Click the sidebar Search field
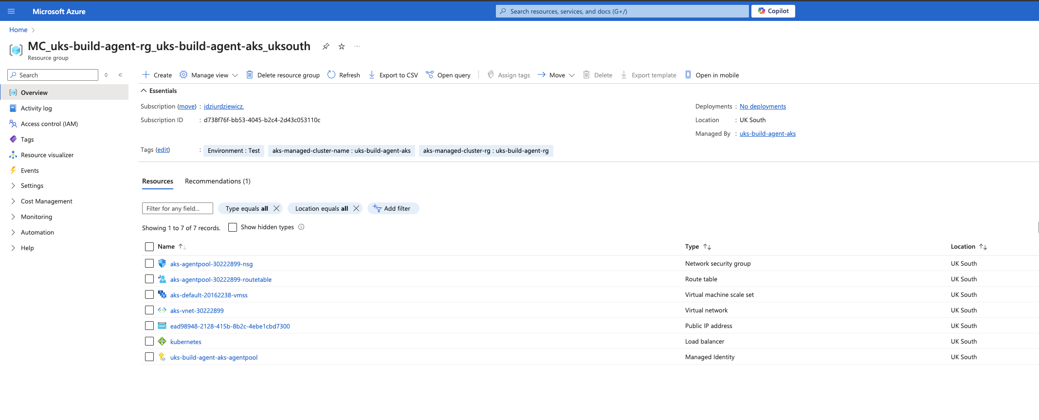 [x=53, y=75]
